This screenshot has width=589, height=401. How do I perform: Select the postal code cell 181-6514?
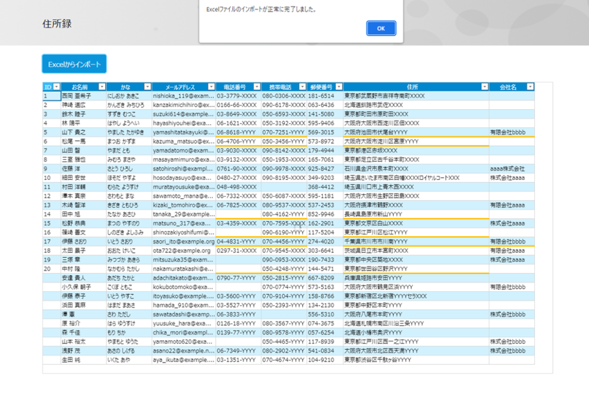click(x=321, y=96)
